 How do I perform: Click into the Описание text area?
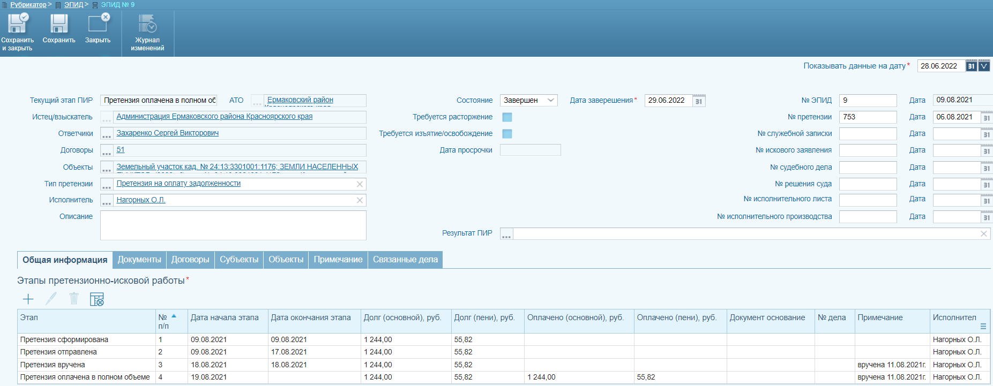[x=233, y=225]
